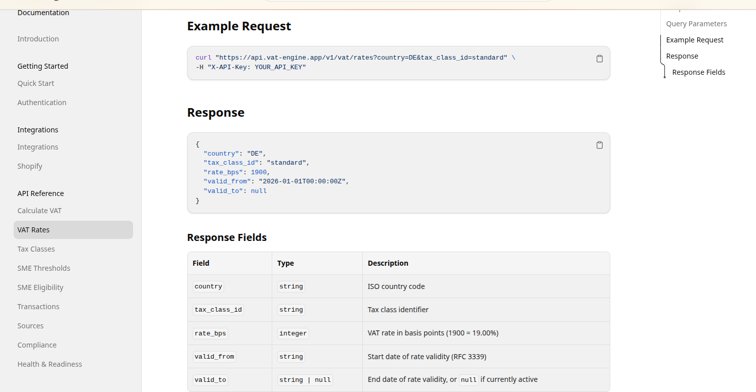The height and width of the screenshot is (392, 756).
Task: Open the Integrations sidebar link under Integrations heading
Action: [x=38, y=147]
